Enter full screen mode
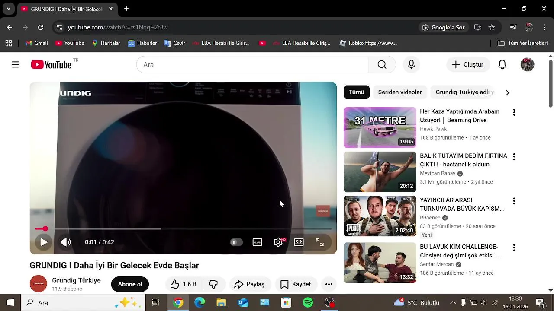 320,242
